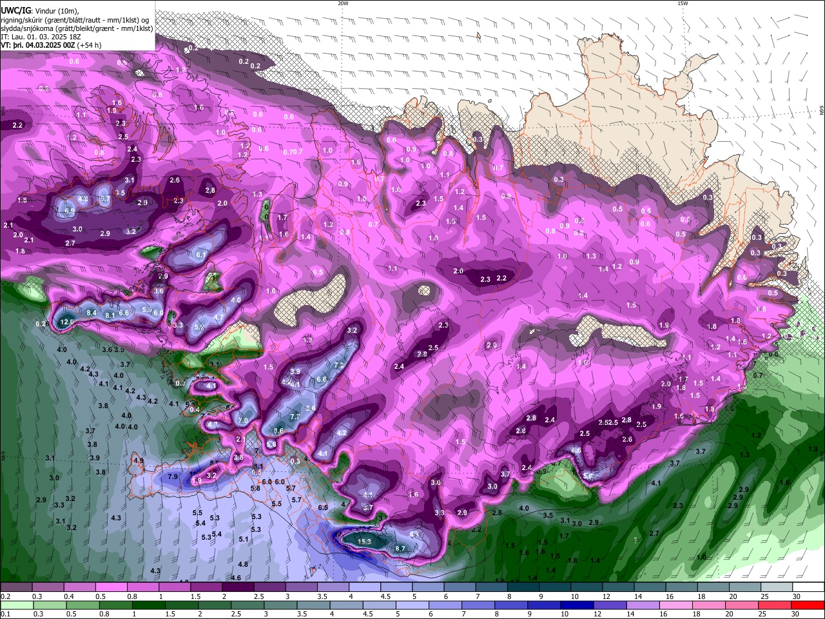
Task: Click the '12.0' precipitation value on the map
Action: click(67, 322)
